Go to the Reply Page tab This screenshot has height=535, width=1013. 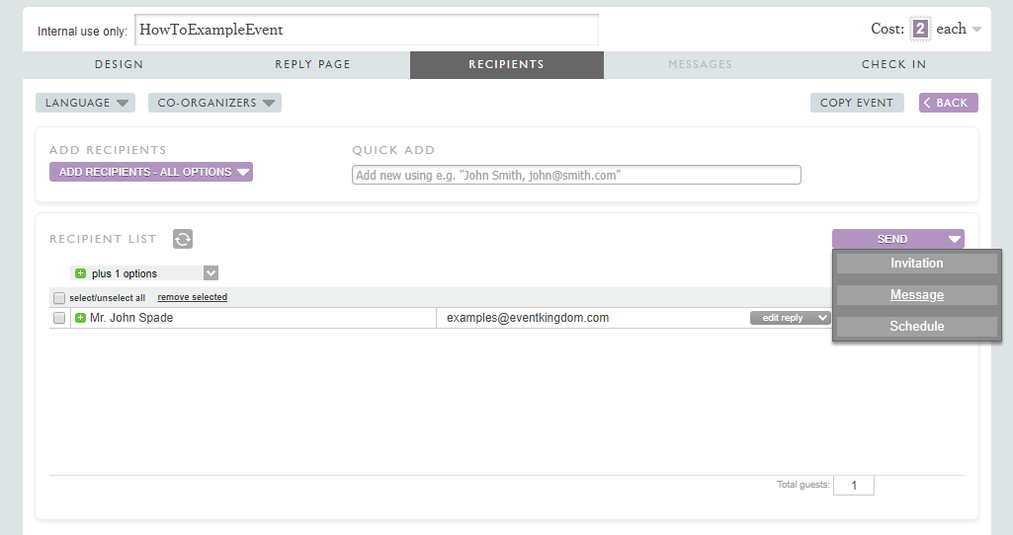[x=312, y=64]
